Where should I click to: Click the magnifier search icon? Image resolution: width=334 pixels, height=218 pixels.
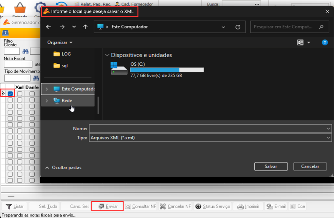click(x=321, y=27)
